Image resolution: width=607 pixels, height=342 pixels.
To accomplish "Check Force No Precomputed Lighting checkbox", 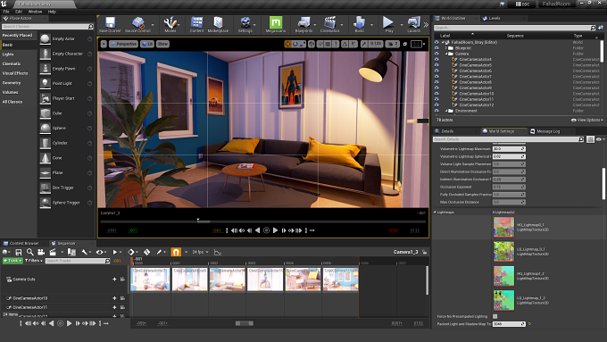I will (495, 316).
